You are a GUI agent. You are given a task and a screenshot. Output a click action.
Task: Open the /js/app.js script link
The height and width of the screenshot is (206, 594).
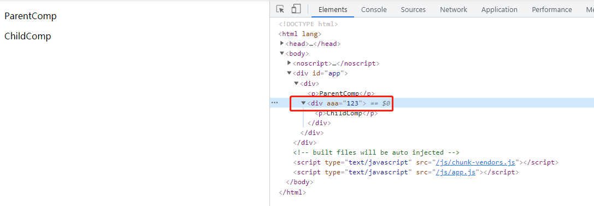[455, 172]
